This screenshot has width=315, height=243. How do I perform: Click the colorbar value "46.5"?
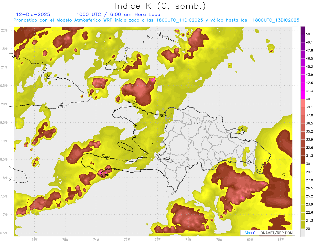pyautogui.click(x=309, y=58)
